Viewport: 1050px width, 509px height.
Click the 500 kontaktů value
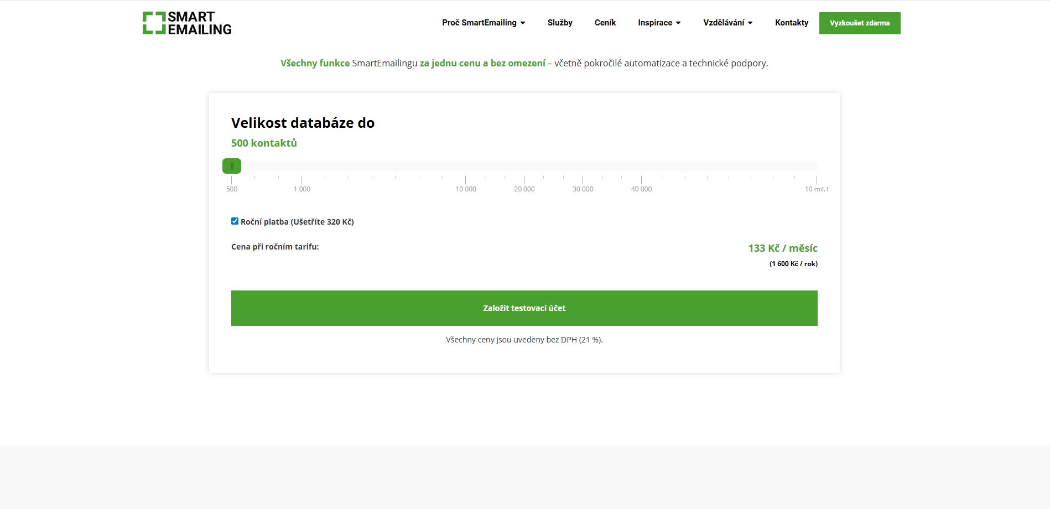[x=264, y=143]
